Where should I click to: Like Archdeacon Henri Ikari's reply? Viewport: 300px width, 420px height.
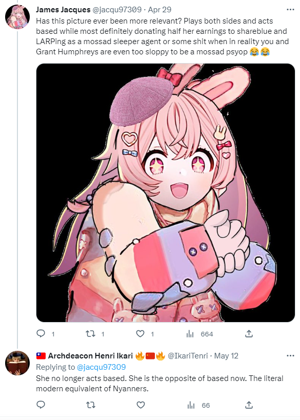(141, 405)
